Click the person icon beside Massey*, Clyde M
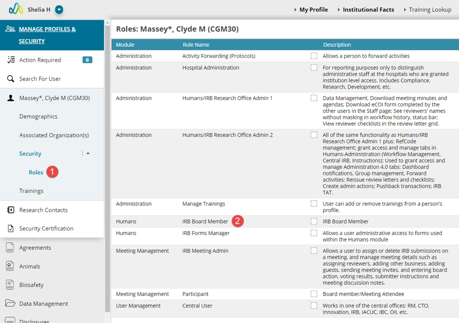 11,98
